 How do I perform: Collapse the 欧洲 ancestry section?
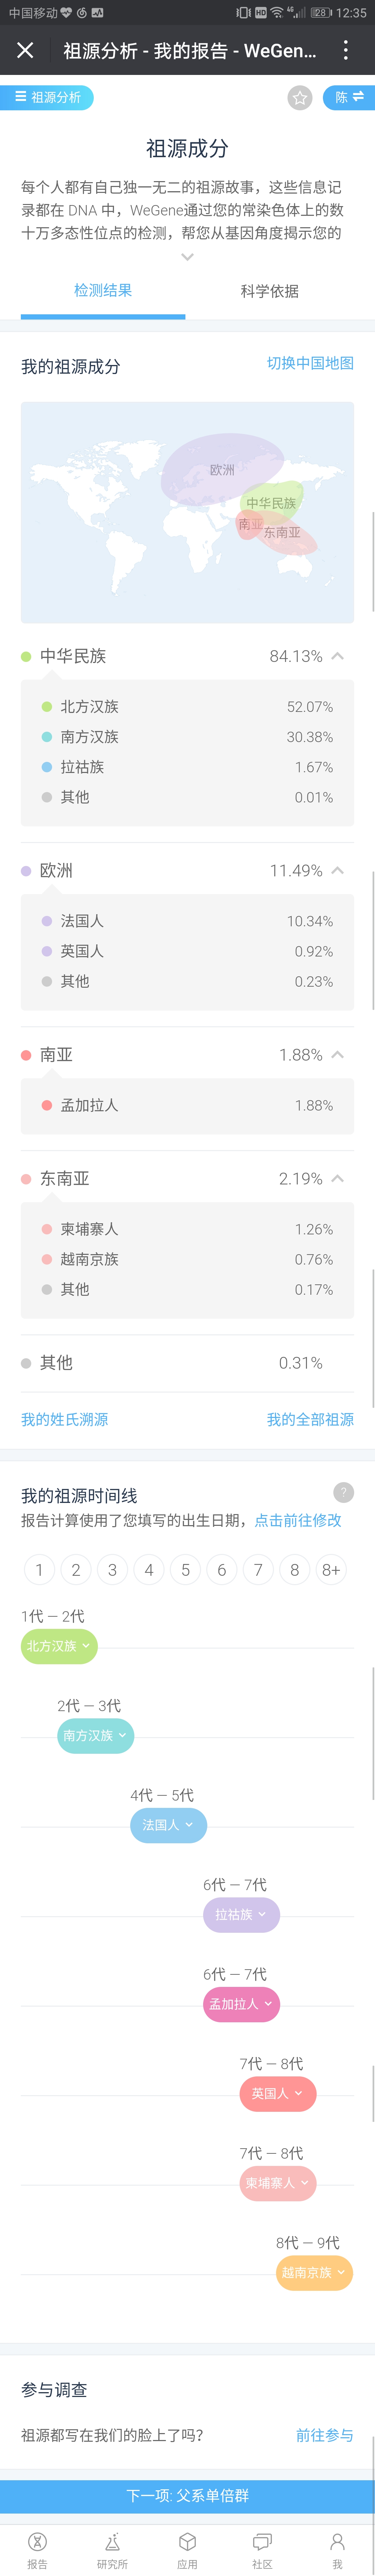click(338, 870)
